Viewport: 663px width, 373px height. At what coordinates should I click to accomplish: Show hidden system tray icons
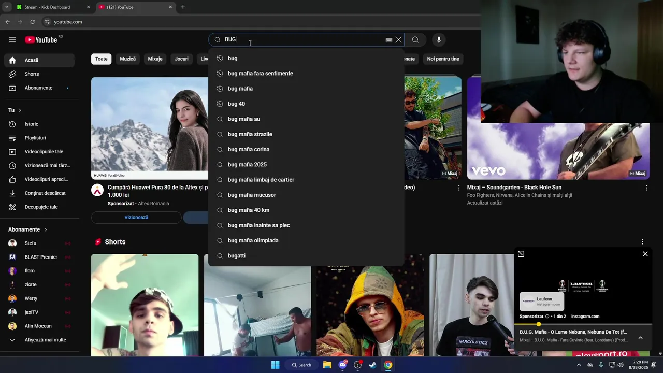(579, 365)
